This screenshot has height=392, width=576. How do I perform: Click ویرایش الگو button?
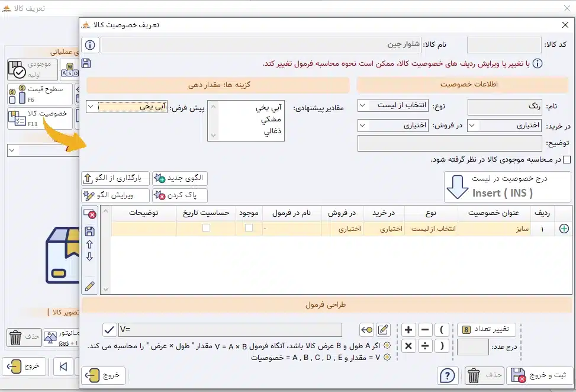point(115,195)
